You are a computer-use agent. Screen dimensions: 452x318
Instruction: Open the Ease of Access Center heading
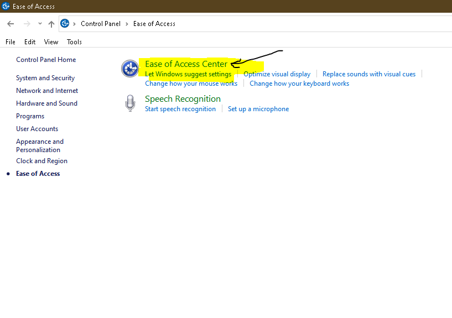(x=186, y=64)
